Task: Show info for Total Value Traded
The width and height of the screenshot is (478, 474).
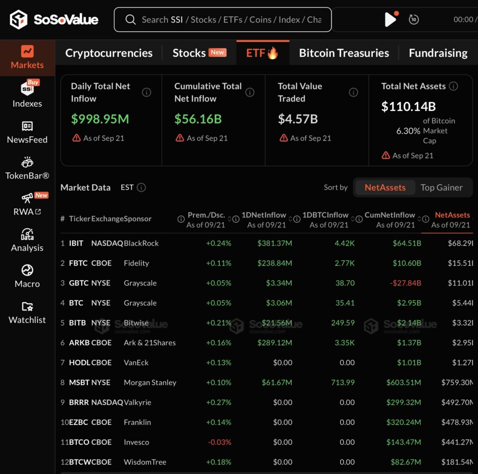Action: point(353,92)
